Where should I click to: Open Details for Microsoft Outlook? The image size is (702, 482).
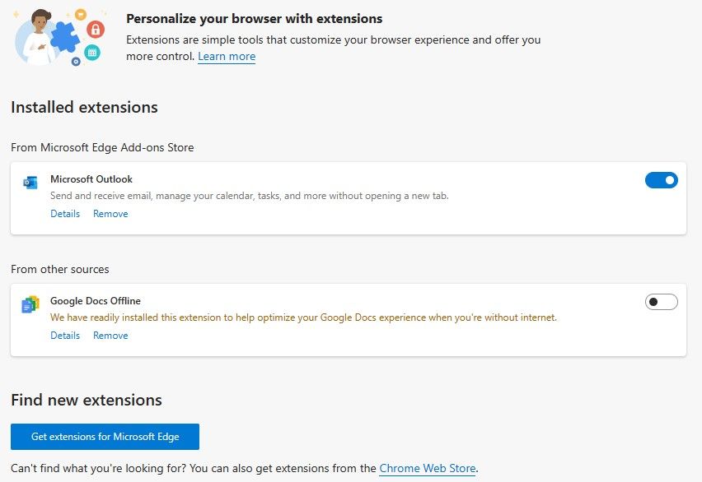(65, 214)
